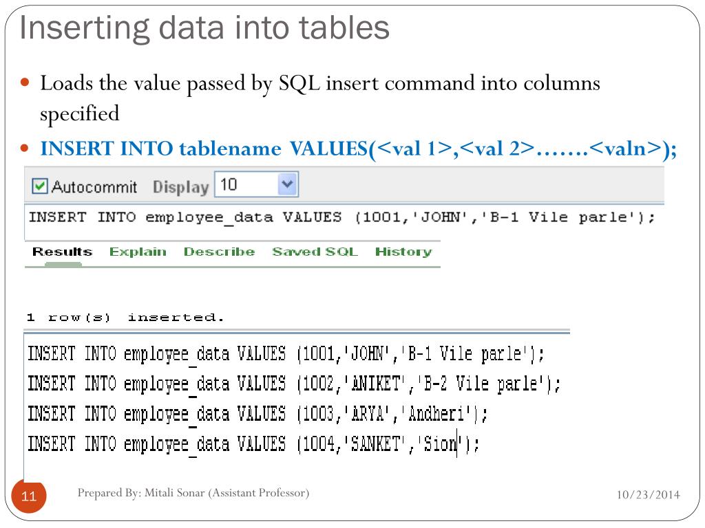Click the 10/23/2014 date in footer

click(648, 494)
